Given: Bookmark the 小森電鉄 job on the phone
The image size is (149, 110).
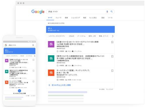Looking at the screenshot, I should tap(34, 71).
